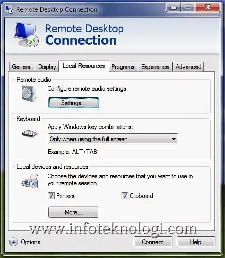Click the remote audio speaker icon
This screenshot has width=225, height=258.
click(29, 93)
